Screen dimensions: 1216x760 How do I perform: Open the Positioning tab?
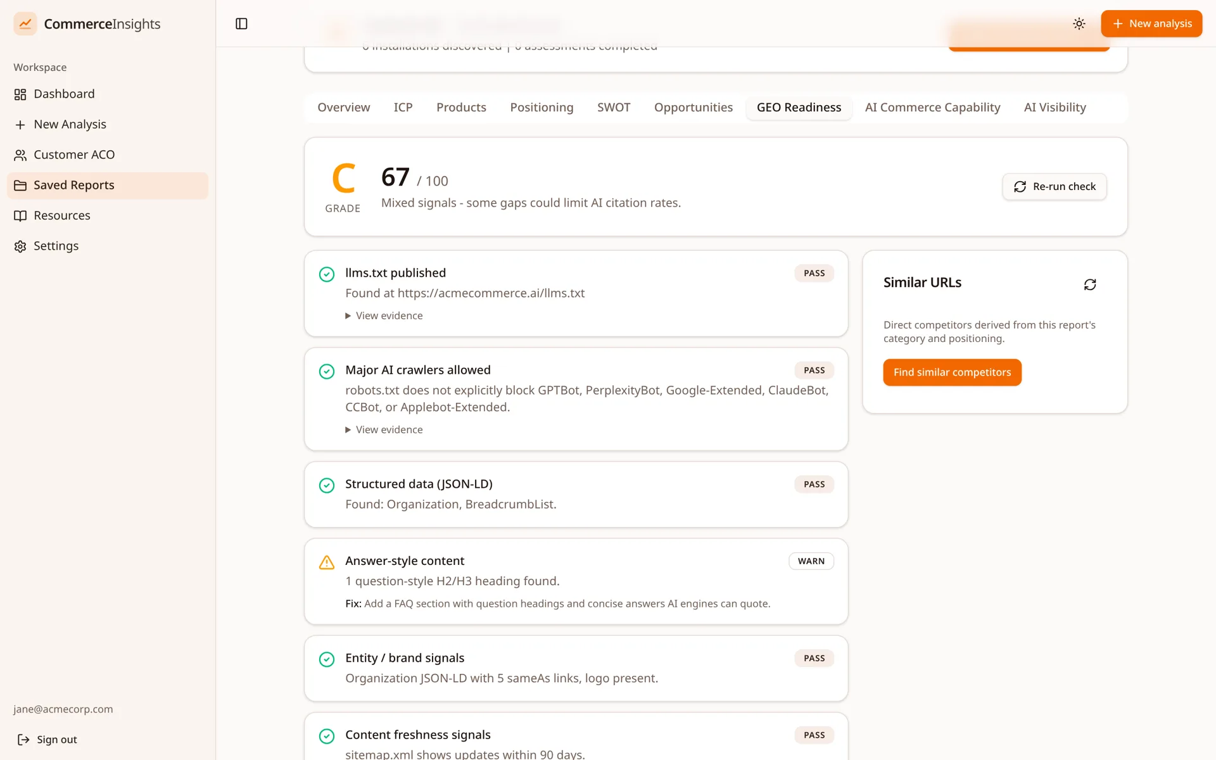click(x=541, y=108)
